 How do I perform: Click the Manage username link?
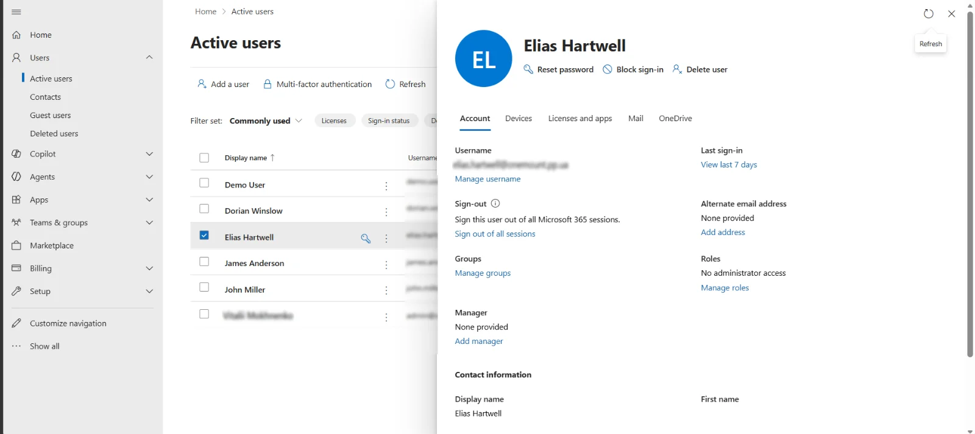487,179
